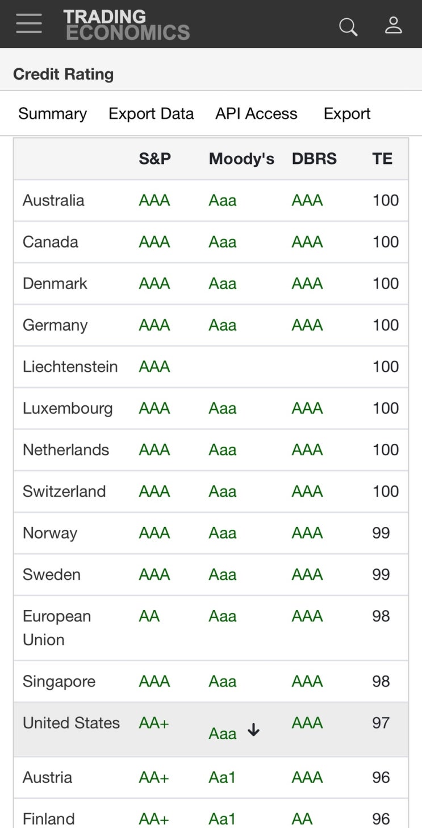Click the search magnifier icon
The height and width of the screenshot is (828, 422).
348,26
